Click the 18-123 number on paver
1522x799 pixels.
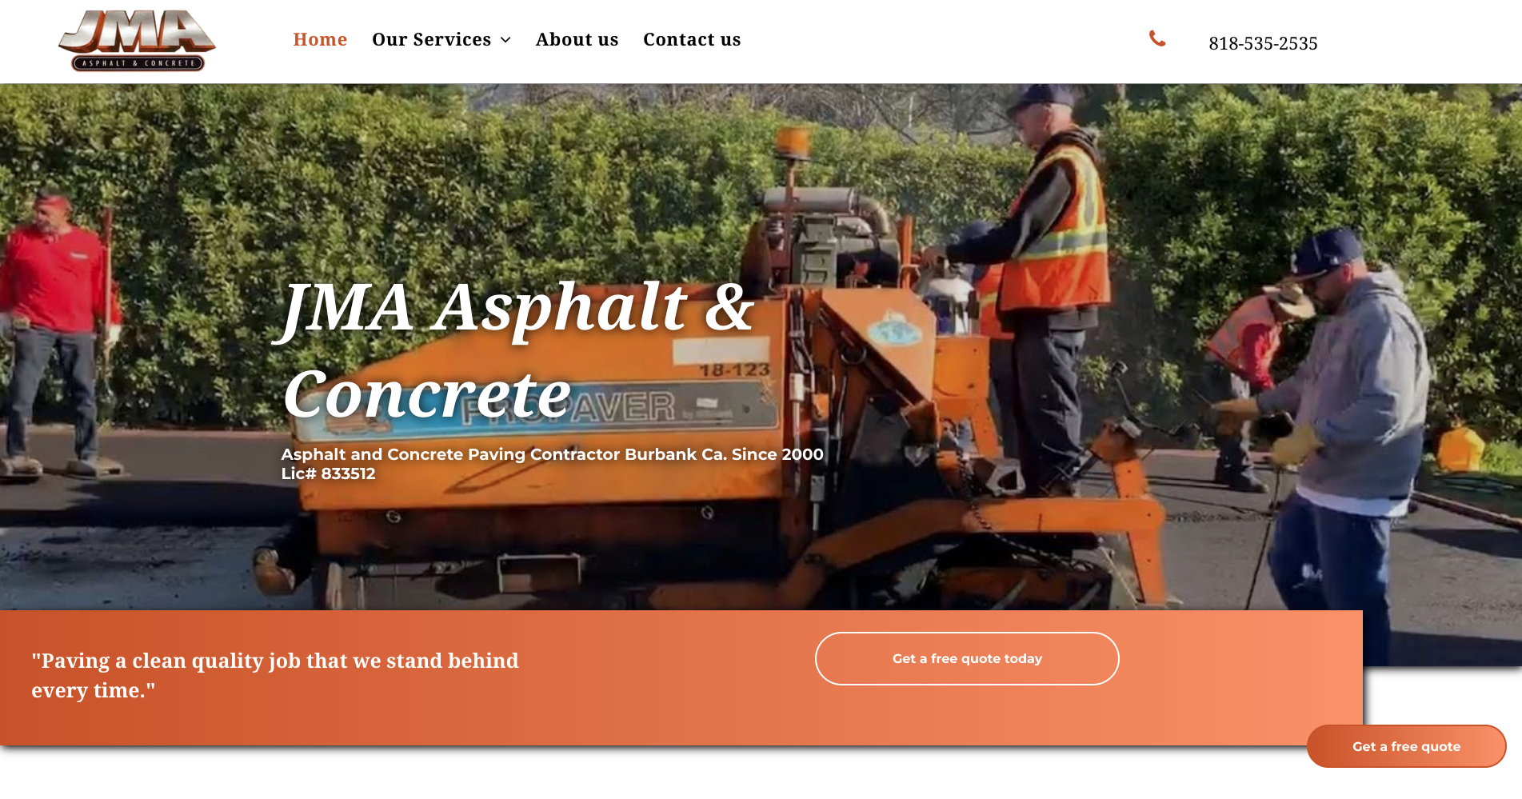[x=734, y=370]
